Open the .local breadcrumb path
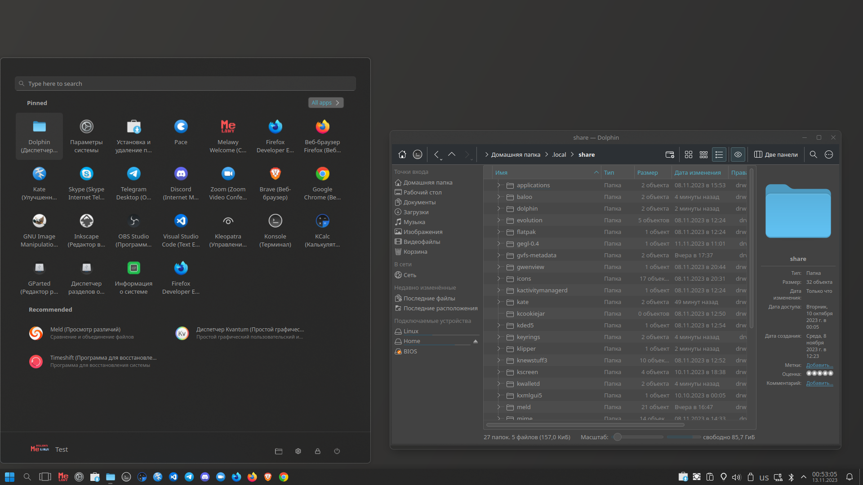Image resolution: width=863 pixels, height=485 pixels. [x=559, y=154]
